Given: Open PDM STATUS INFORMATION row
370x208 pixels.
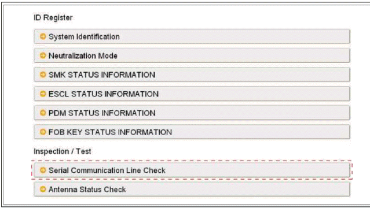Looking at the screenshot, I should [192, 113].
